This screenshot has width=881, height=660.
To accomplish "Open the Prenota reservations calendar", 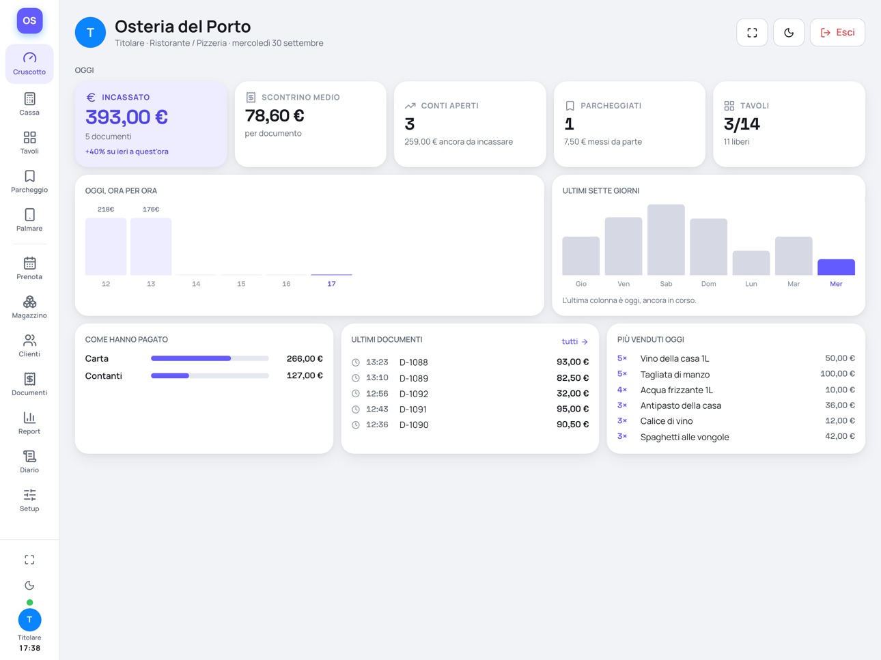I will click(29, 268).
